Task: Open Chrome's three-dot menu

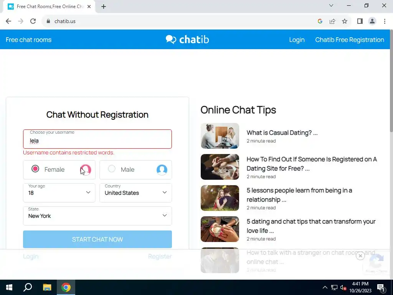Action: click(x=385, y=22)
